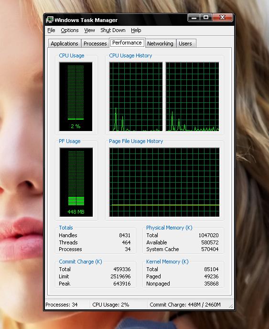Click the 'Windows Task Manager' title text
Image resolution: width=269 pixels, height=329 pixels.
coord(86,20)
